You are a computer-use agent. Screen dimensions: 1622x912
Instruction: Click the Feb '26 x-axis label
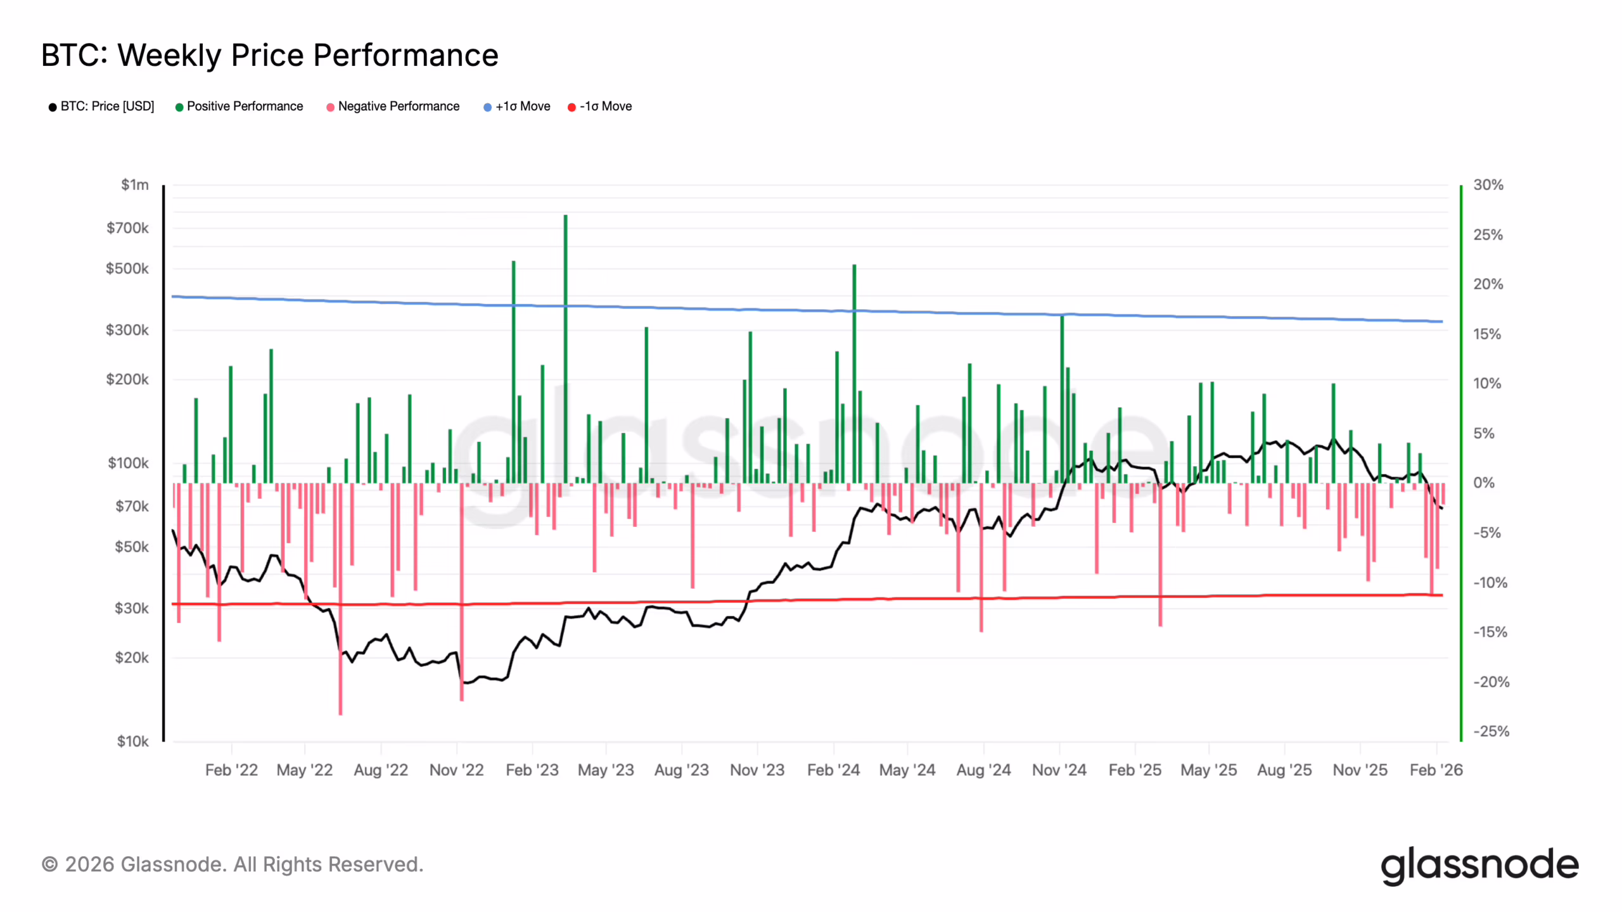1436,770
